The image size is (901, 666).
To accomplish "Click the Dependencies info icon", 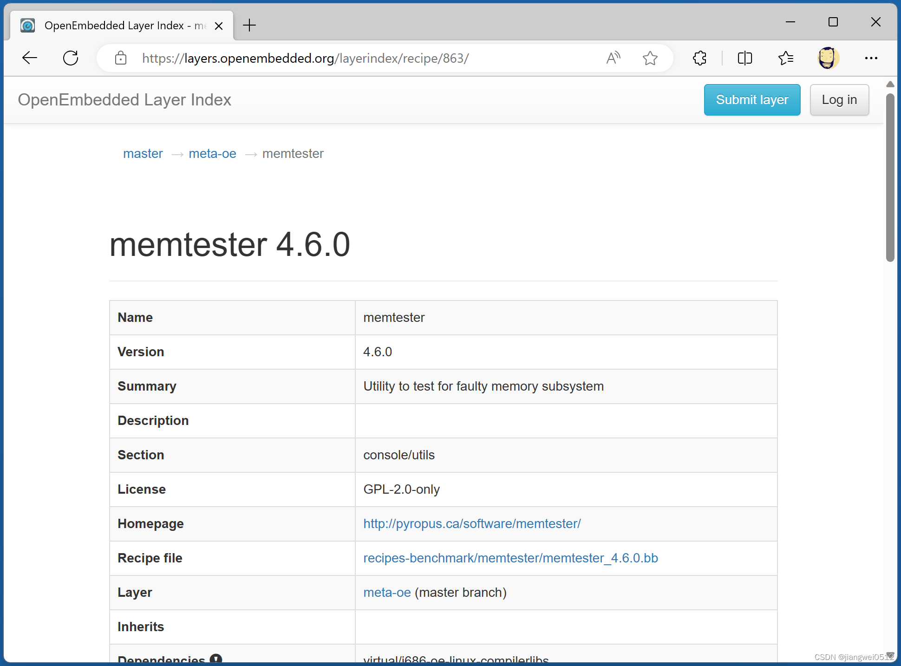I will coord(215,658).
